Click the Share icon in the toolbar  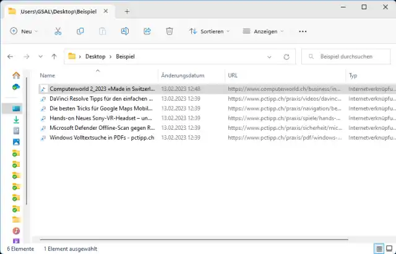click(x=147, y=32)
